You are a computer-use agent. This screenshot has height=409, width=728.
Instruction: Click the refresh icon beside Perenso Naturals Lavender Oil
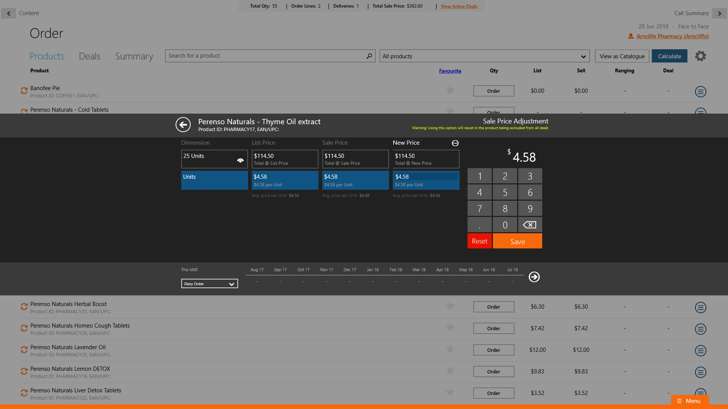[24, 350]
